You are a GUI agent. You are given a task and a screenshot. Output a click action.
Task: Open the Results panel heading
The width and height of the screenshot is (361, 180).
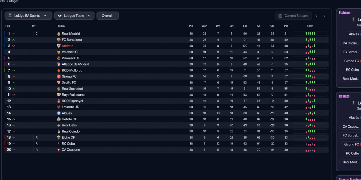click(x=344, y=96)
